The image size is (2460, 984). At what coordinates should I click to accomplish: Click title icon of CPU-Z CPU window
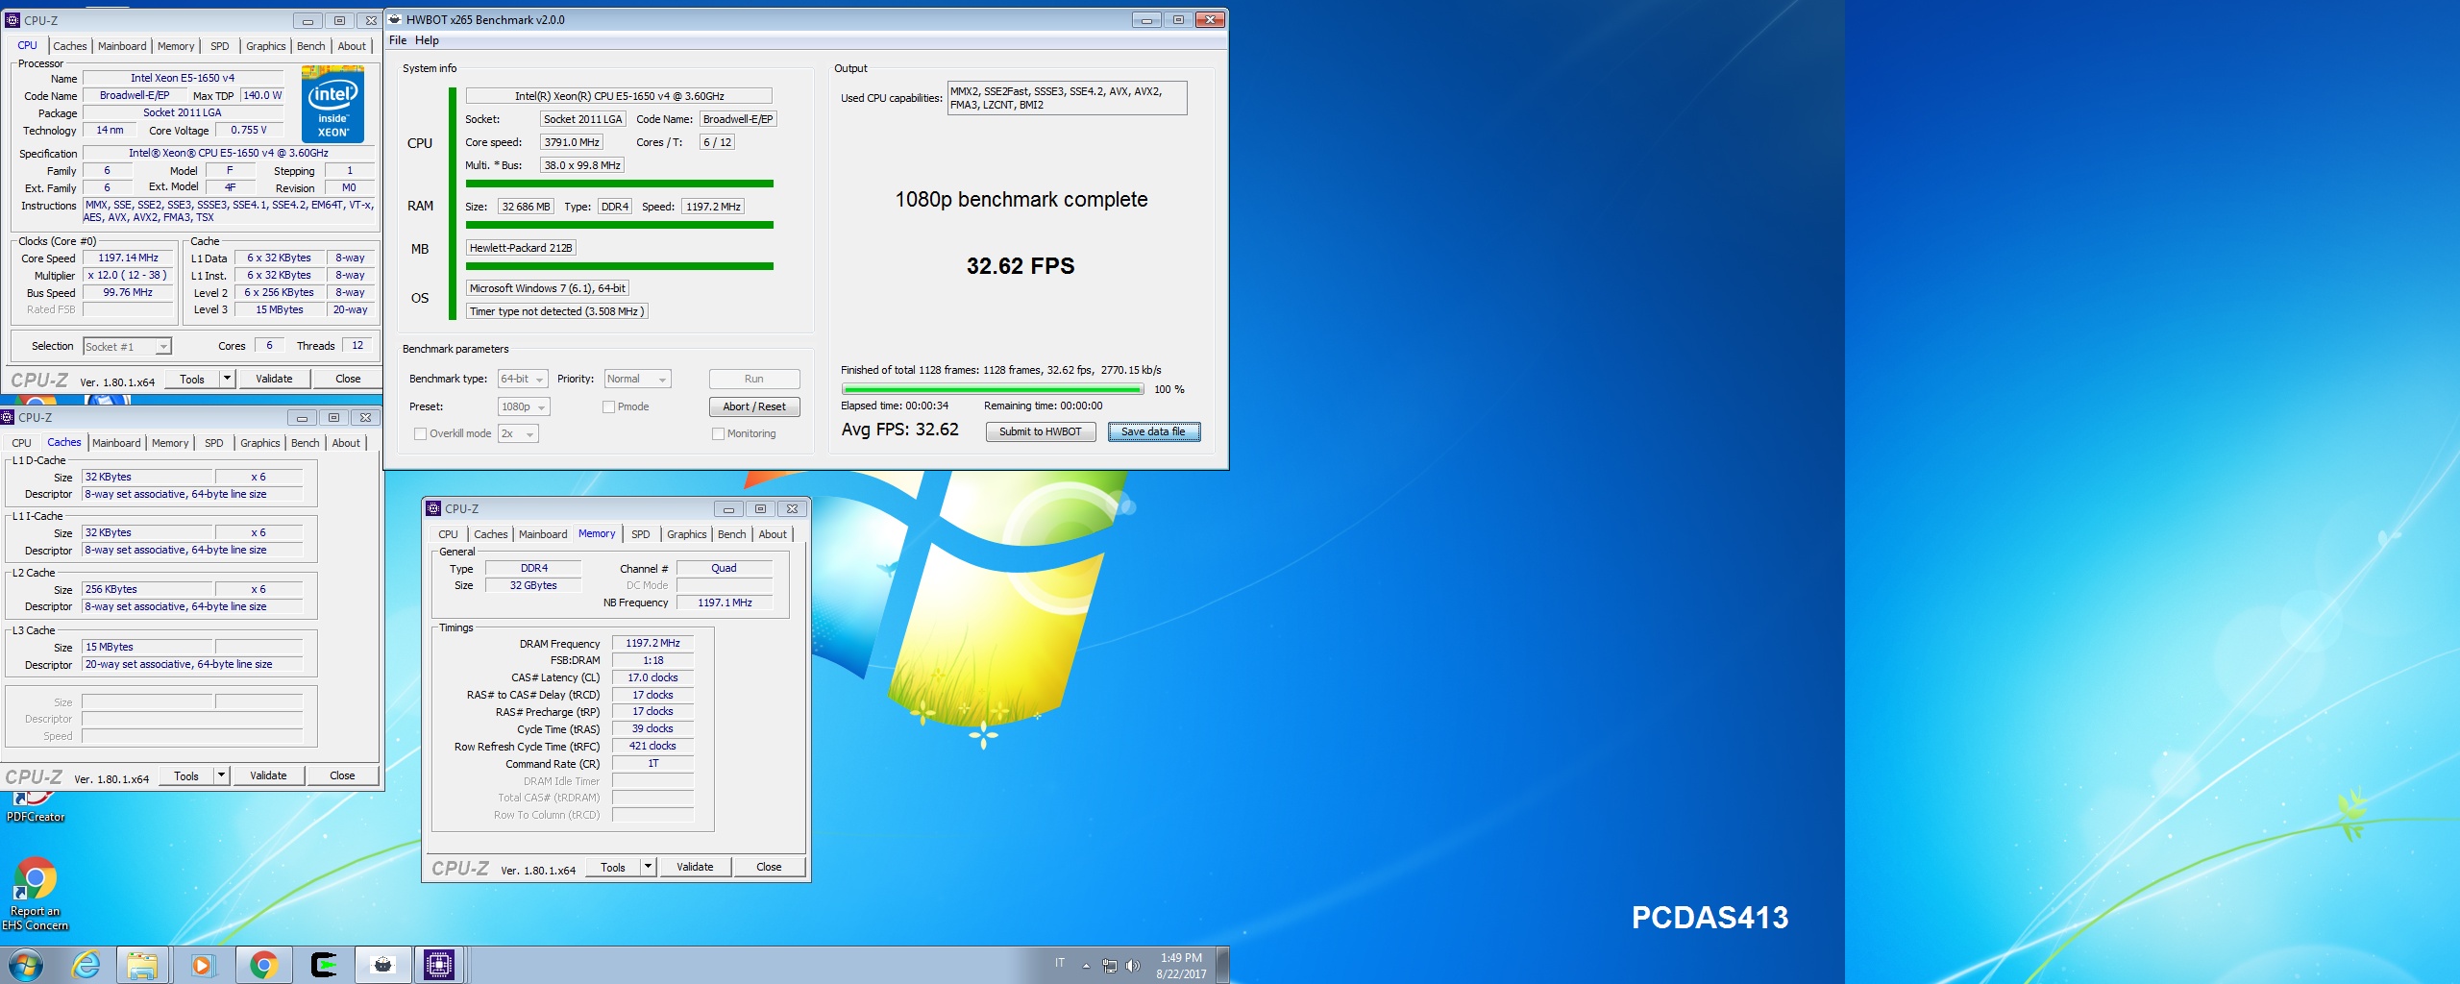12,20
